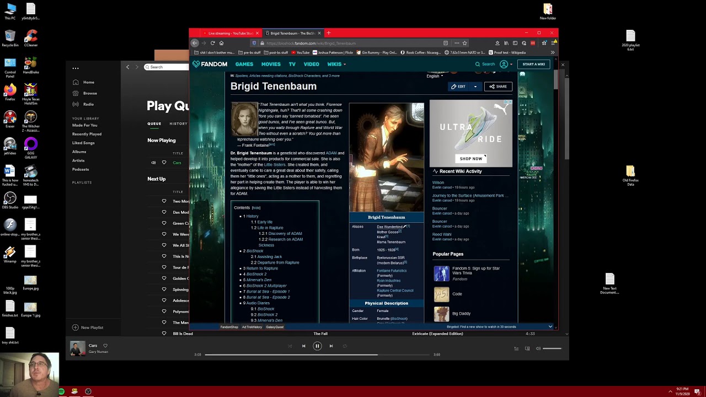Toggle Firefox reader view icon
706x397 pixels.
[x=446, y=43]
